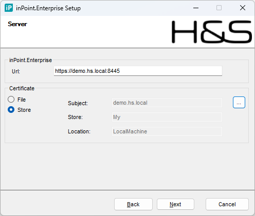255x216 pixels.
Task: Click the Subject field showing demo.hs.local
Action: point(167,103)
